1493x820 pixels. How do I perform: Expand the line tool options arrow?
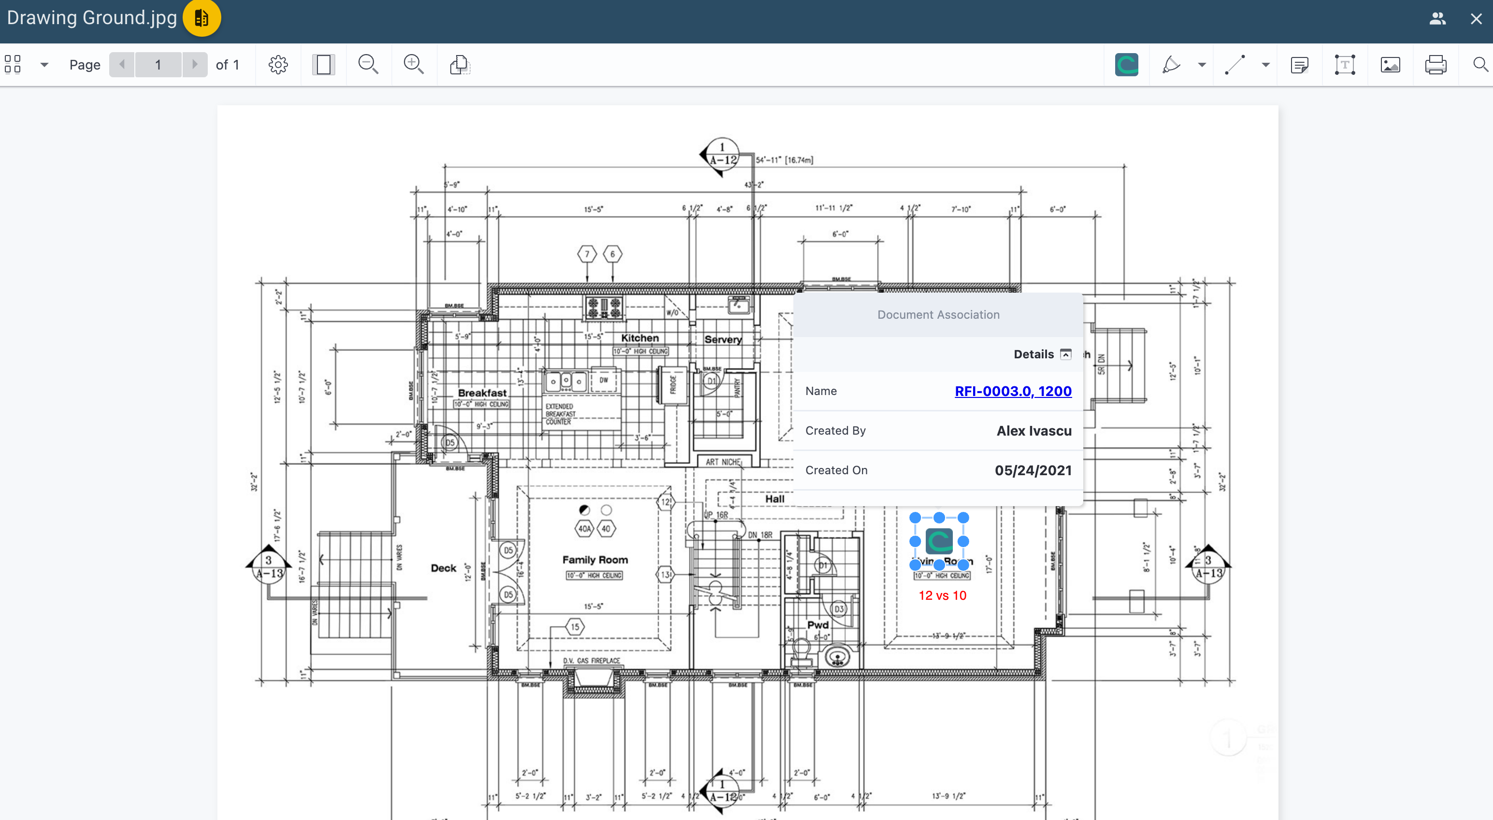pyautogui.click(x=1263, y=65)
